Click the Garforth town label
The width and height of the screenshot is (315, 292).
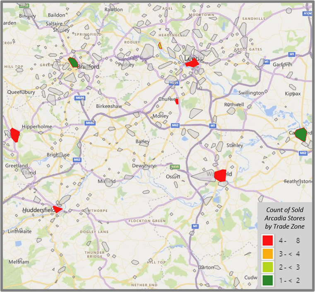click(x=283, y=65)
